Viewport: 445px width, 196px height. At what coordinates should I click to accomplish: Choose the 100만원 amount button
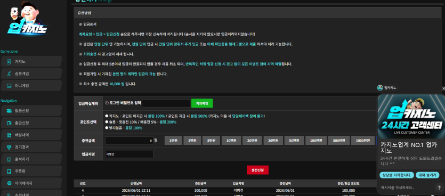316,141
